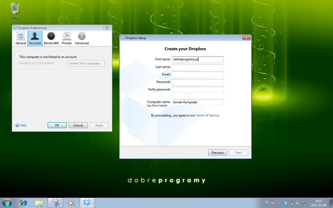The height and width of the screenshot is (208, 333).
Task: Click the Dropbox Setup title bar icon
Action: (123, 38)
